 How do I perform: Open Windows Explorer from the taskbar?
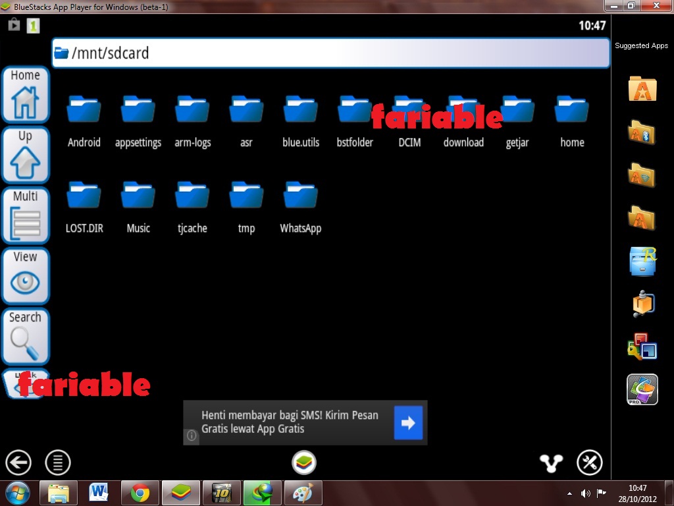pyautogui.click(x=59, y=493)
